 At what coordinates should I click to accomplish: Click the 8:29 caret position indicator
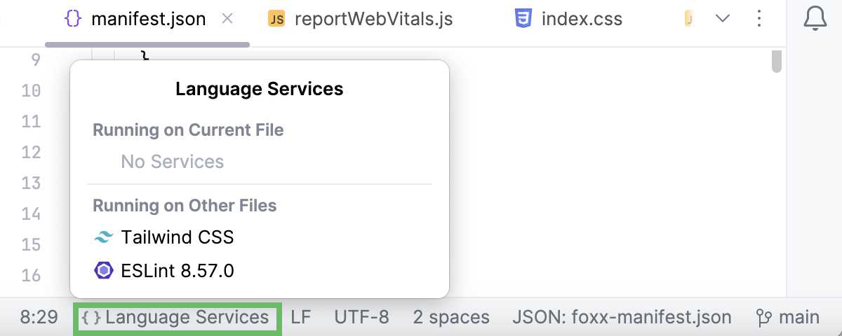(x=39, y=318)
